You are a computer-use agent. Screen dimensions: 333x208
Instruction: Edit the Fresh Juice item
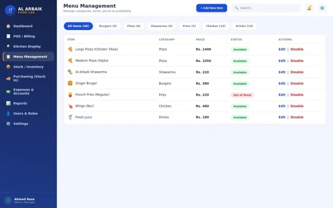(x=282, y=117)
